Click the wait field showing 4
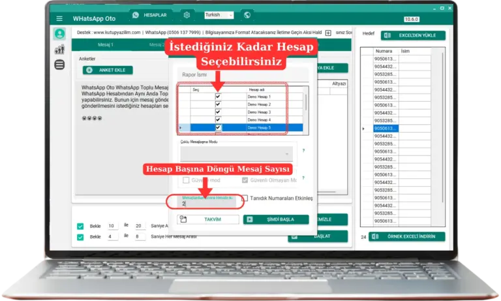Viewport: 501px width, 301px height. click(x=112, y=237)
